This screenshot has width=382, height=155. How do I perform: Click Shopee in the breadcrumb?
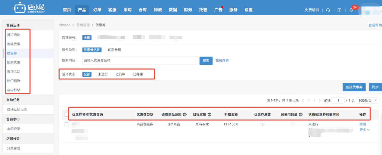(x=64, y=25)
